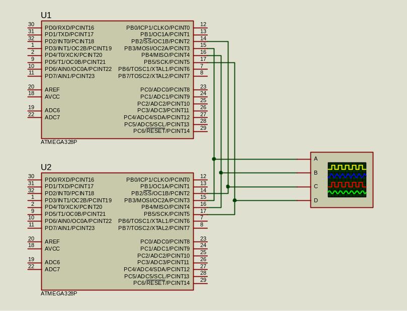This screenshot has height=311, width=407.
Task: Click U2 pin PC5/ADC5/SCL/PCINT13
Action: click(x=157, y=276)
